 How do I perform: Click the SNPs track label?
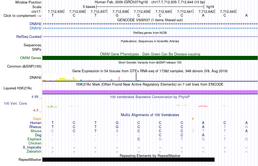37,49
